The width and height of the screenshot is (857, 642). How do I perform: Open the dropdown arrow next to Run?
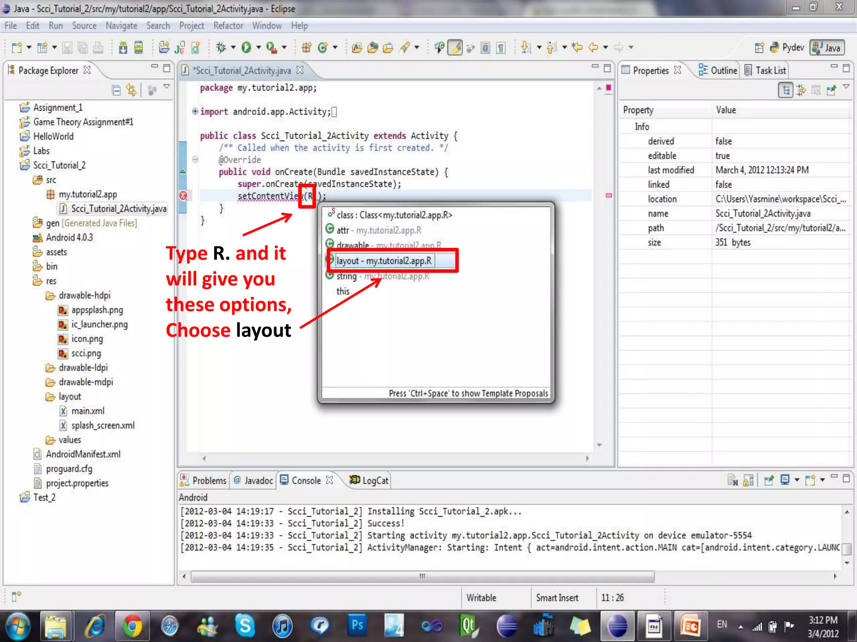pyautogui.click(x=259, y=48)
